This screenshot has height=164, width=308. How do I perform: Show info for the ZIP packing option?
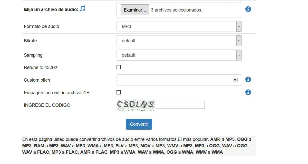pos(248,92)
